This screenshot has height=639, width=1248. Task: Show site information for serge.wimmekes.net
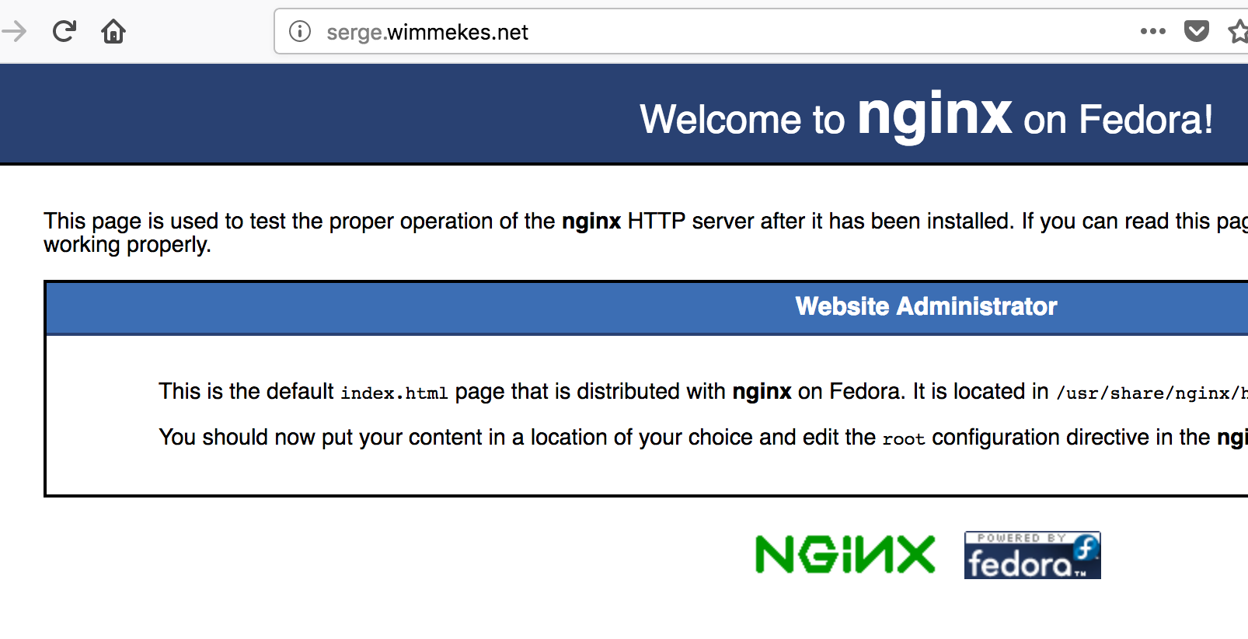tap(300, 32)
